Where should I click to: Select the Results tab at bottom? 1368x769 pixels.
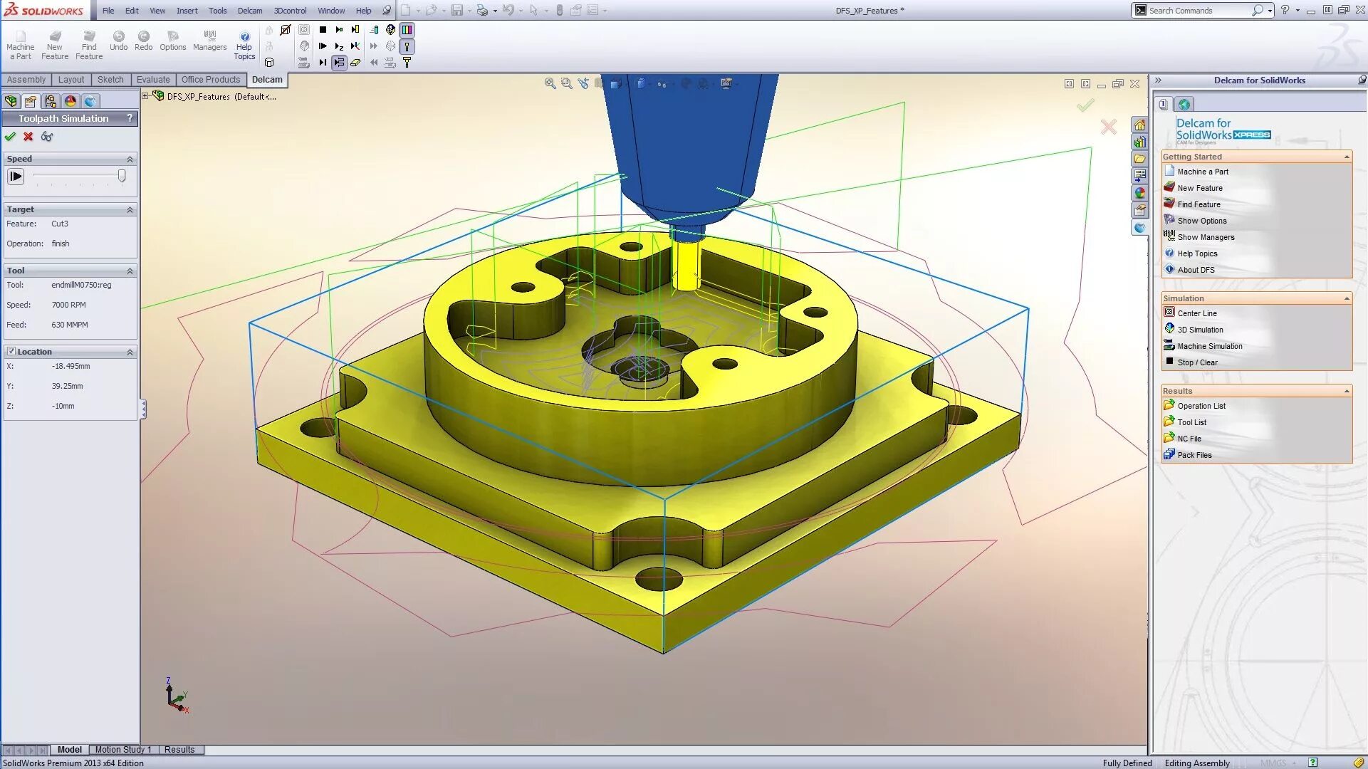pos(179,748)
